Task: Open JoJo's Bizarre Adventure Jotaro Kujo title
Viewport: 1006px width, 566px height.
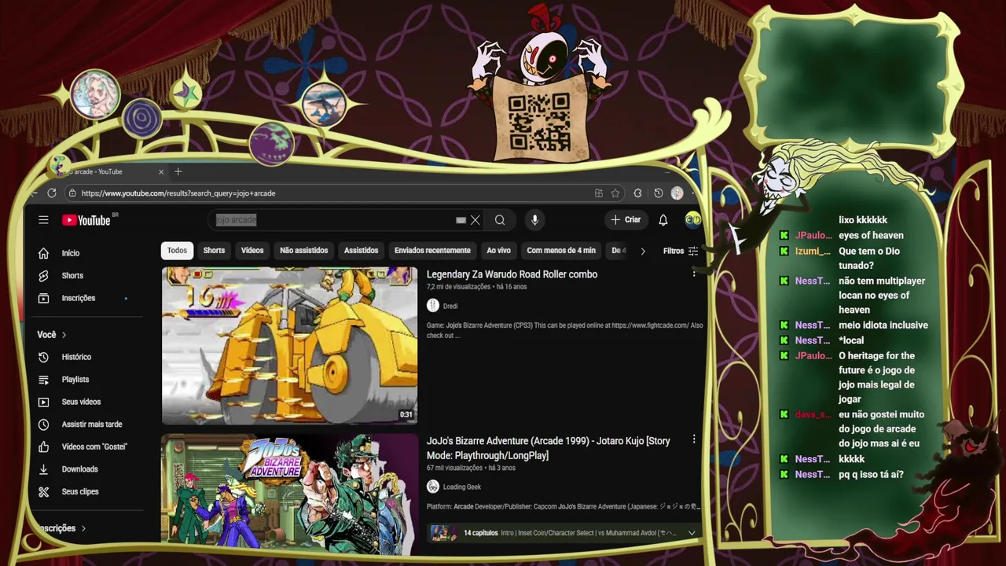Action: (x=549, y=448)
